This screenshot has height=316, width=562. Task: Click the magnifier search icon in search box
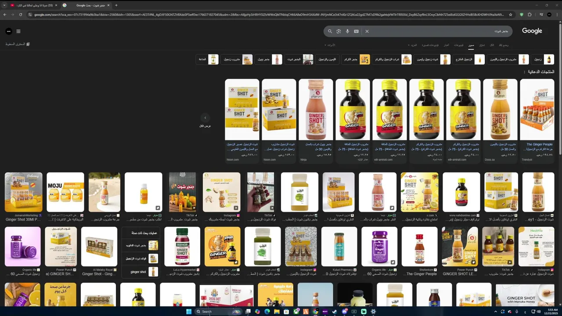(330, 31)
